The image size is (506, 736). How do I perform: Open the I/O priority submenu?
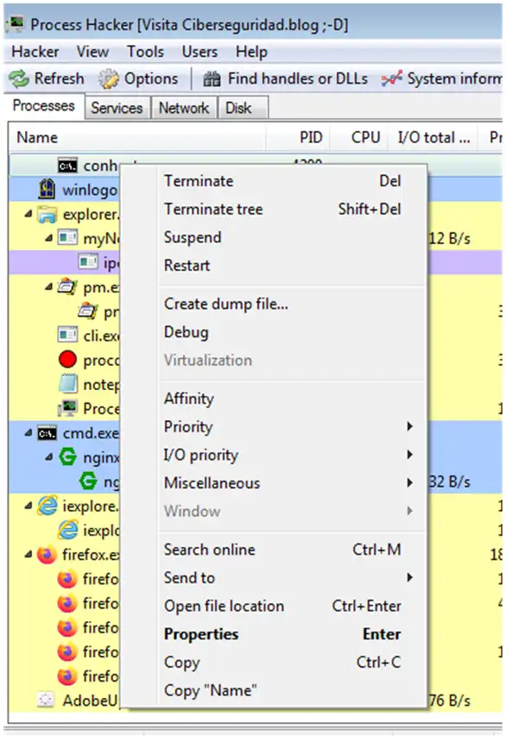292,455
